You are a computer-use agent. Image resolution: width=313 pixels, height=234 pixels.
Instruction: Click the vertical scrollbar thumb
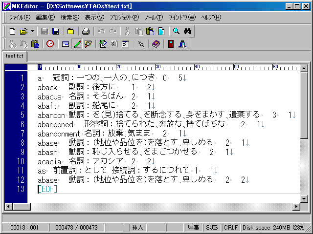[304, 105]
